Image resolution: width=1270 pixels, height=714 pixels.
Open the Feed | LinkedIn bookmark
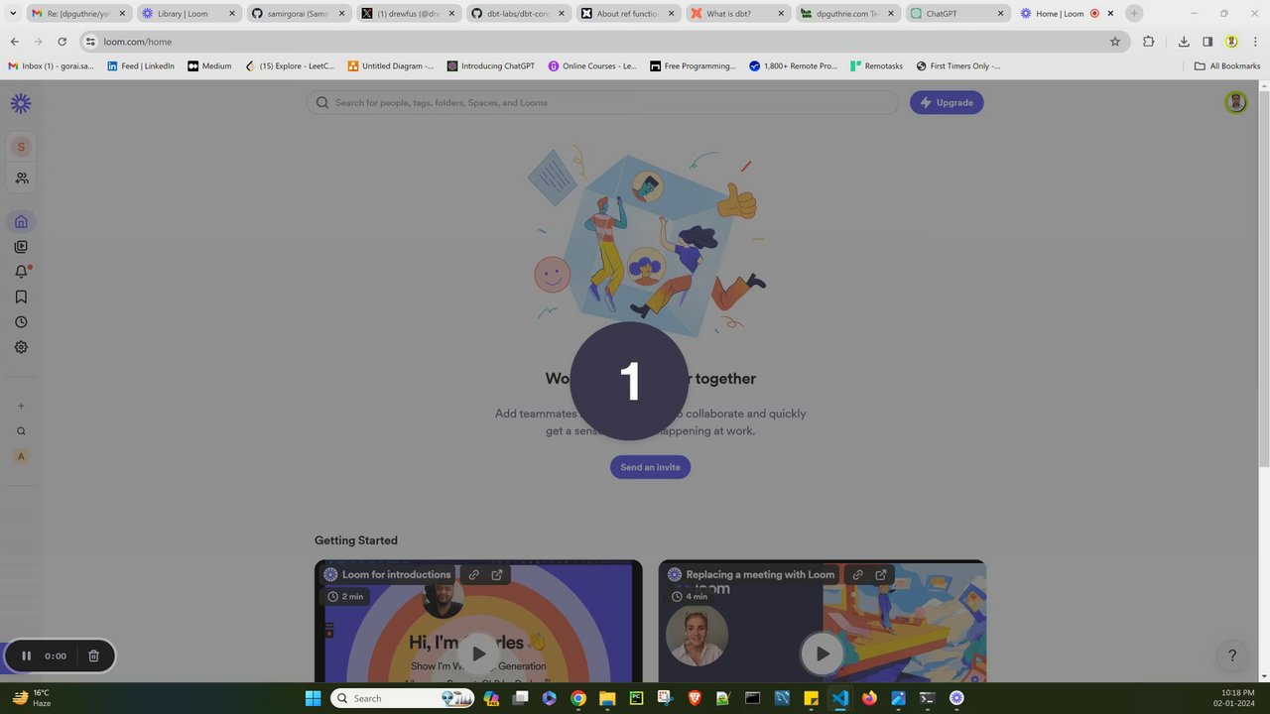[140, 66]
